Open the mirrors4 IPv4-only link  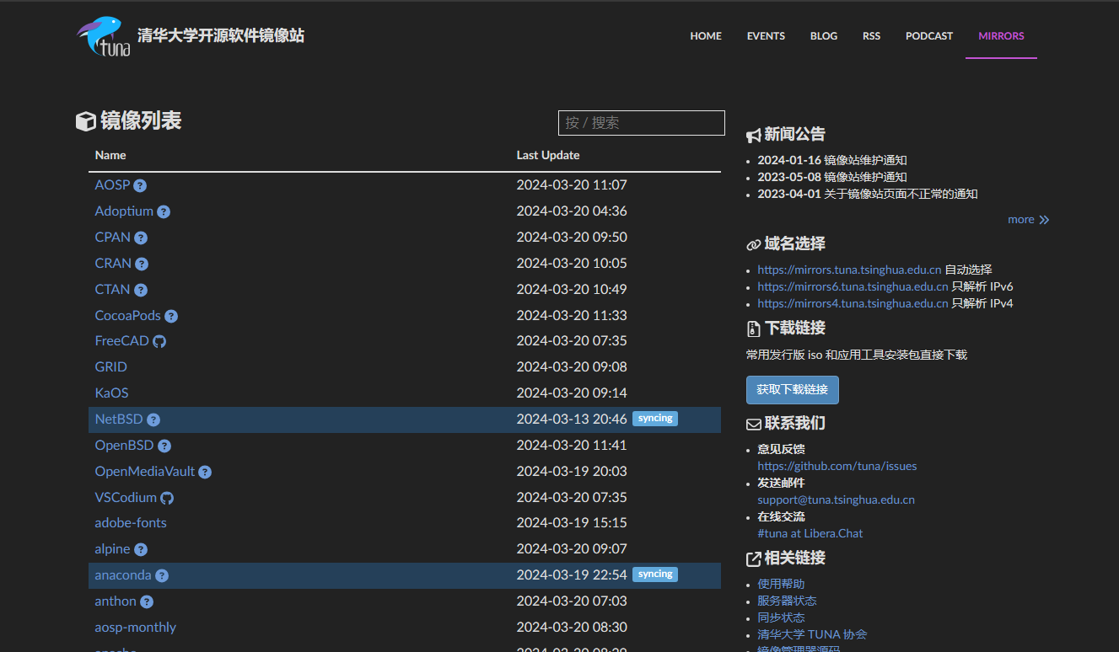pos(853,304)
